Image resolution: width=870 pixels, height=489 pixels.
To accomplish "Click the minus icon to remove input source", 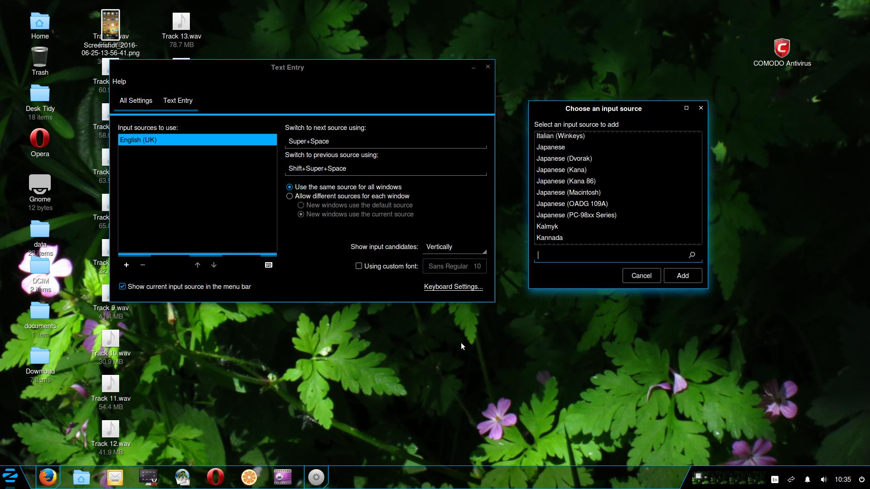I will pos(143,265).
